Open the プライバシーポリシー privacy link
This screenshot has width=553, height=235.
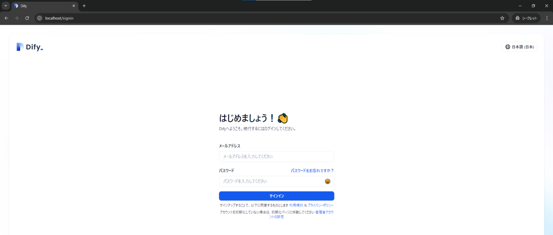pos(320,205)
